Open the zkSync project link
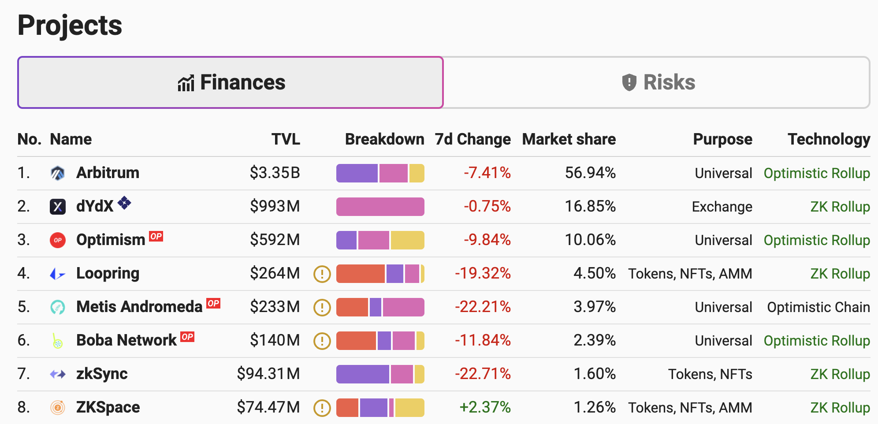The width and height of the screenshot is (878, 424). pos(102,374)
